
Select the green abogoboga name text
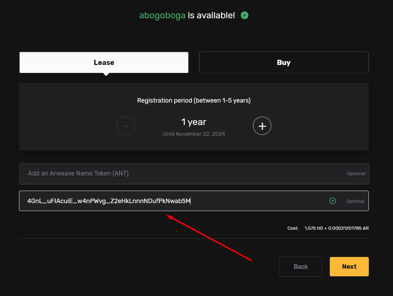(x=162, y=16)
